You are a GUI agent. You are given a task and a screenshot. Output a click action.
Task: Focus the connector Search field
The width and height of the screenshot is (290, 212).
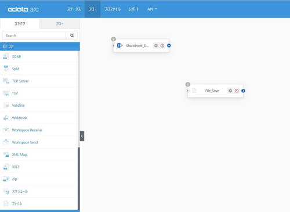[x=34, y=35]
